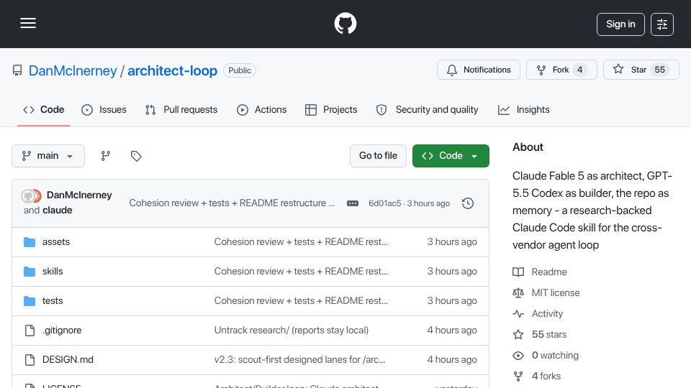Click the About heading

coord(528,147)
